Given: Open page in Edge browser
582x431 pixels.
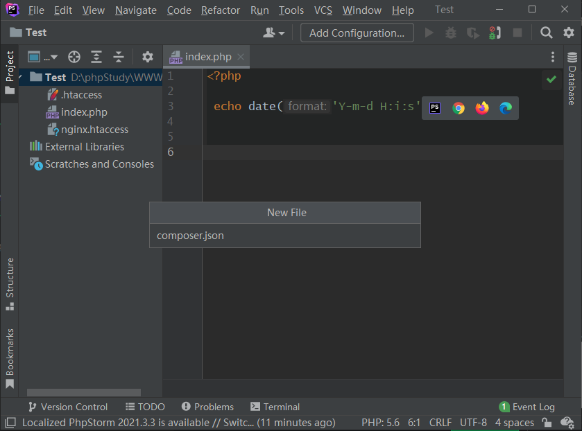Looking at the screenshot, I should coord(506,108).
